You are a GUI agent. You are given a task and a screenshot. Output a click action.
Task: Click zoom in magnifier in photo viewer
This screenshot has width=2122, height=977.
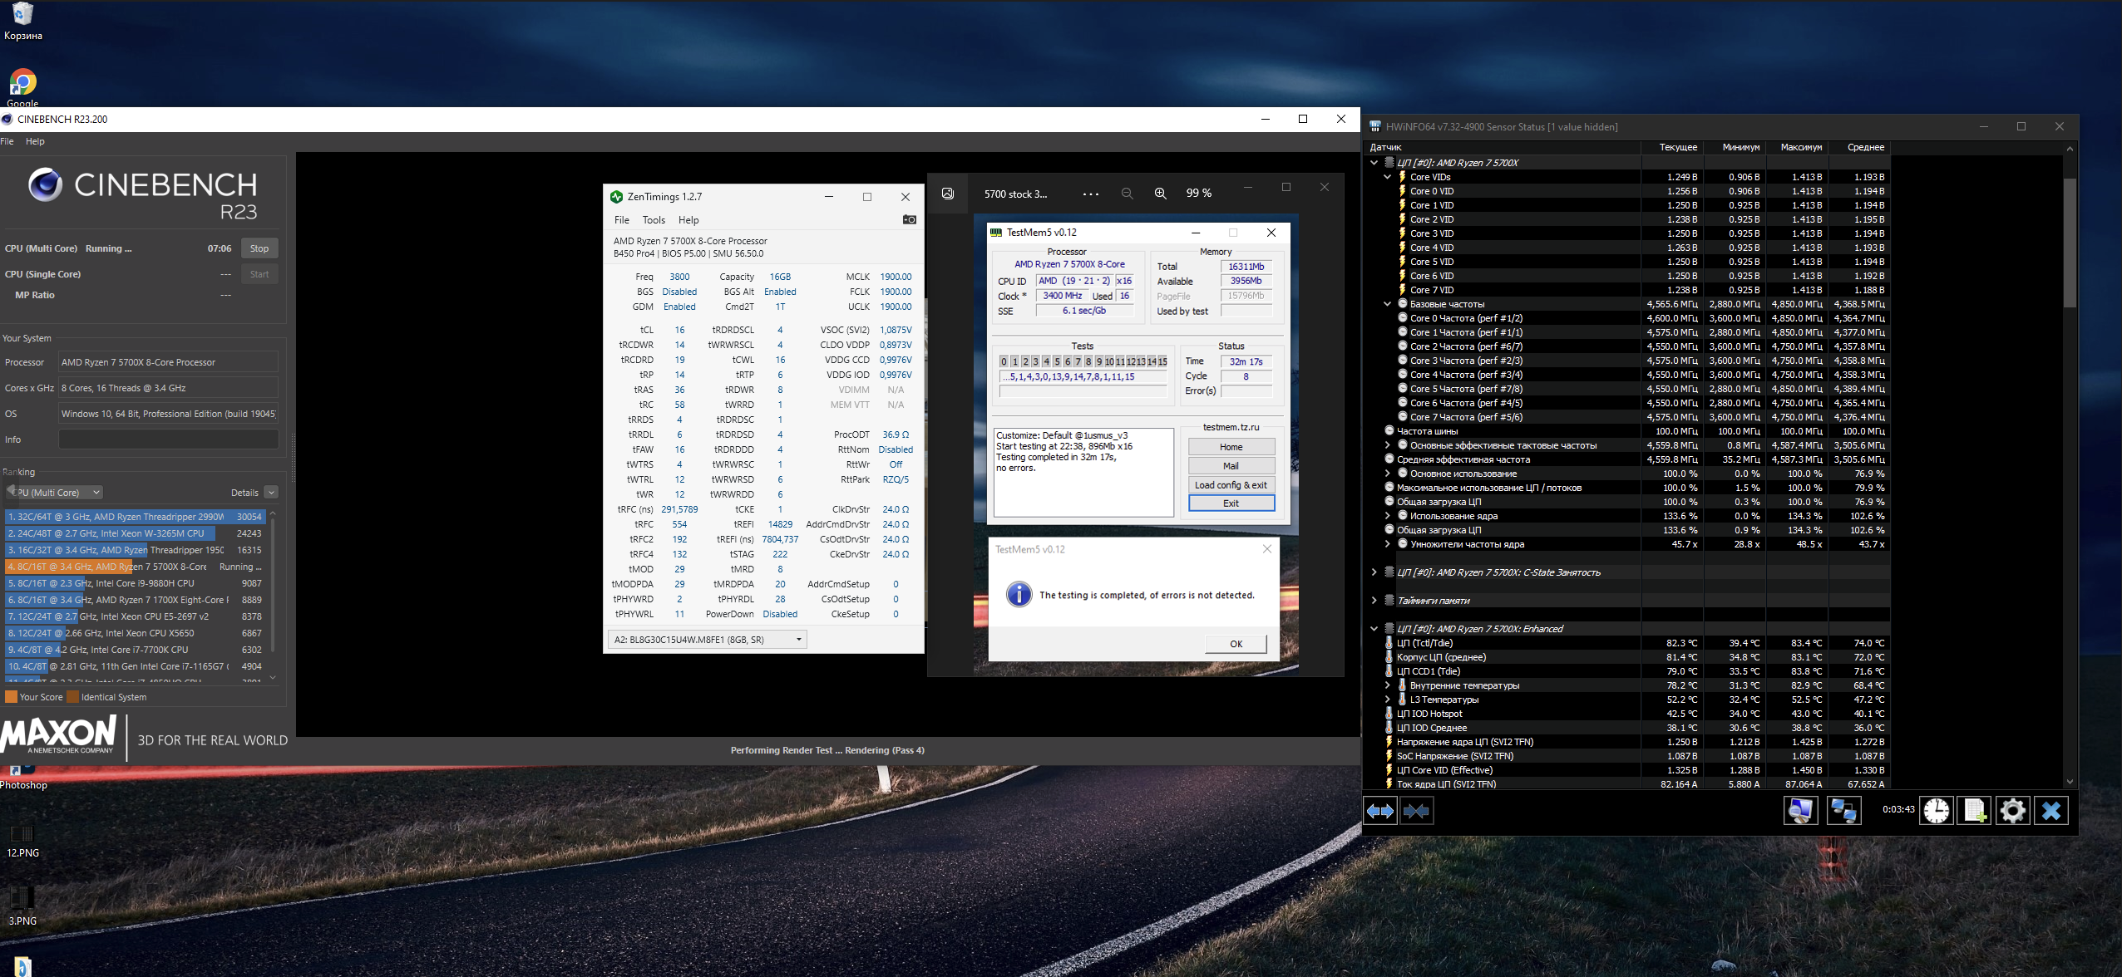point(1161,194)
